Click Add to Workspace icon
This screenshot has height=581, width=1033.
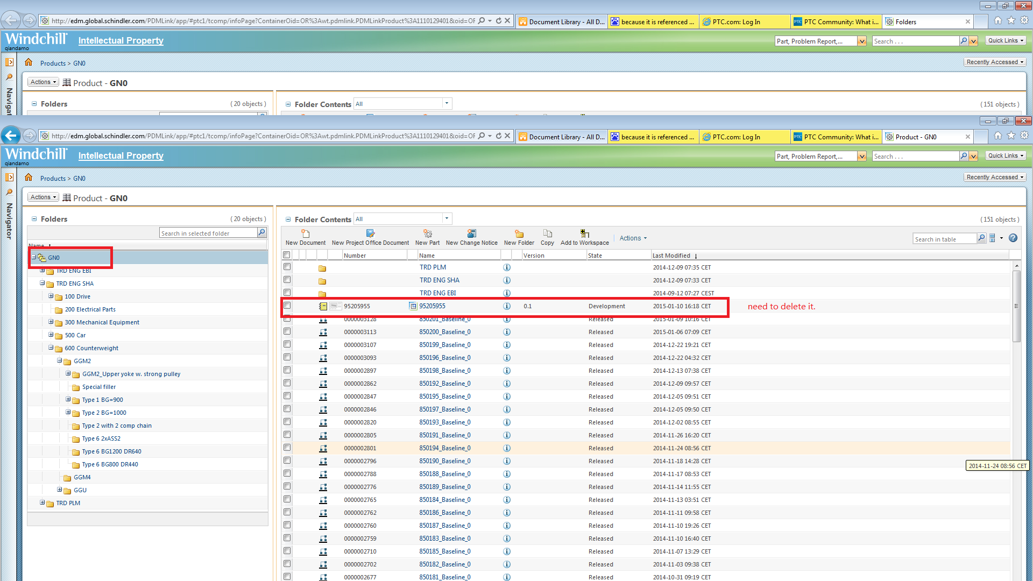coord(584,233)
